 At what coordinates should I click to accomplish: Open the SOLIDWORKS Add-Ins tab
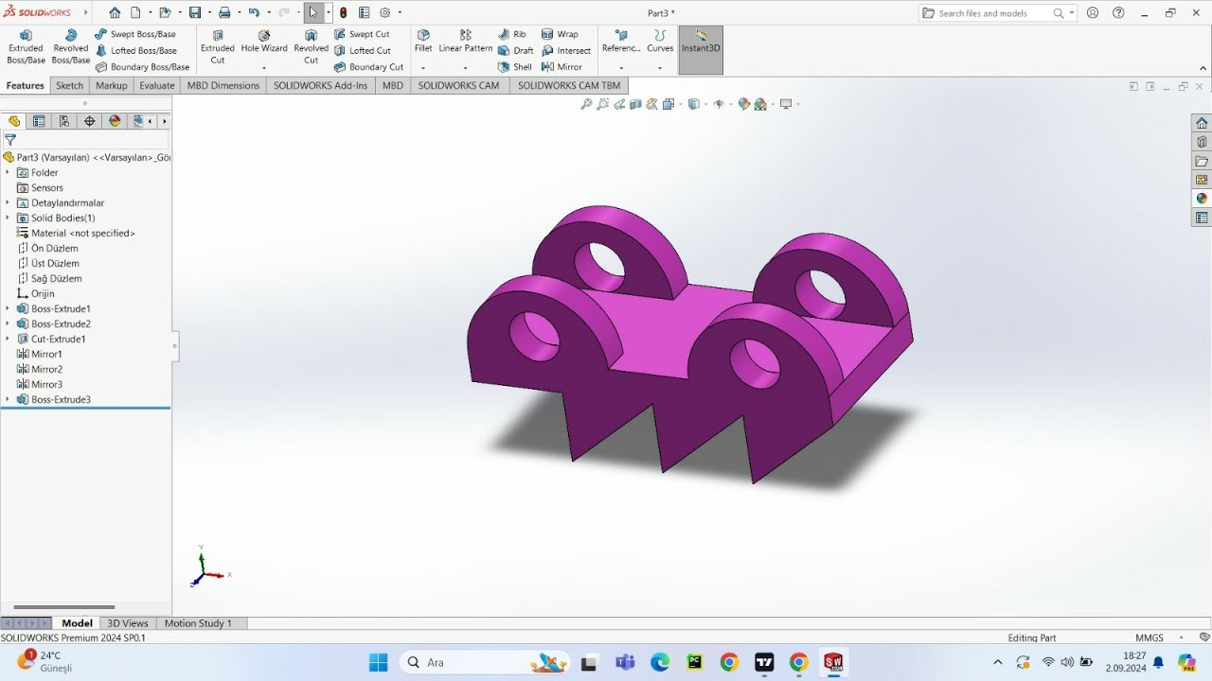320,85
